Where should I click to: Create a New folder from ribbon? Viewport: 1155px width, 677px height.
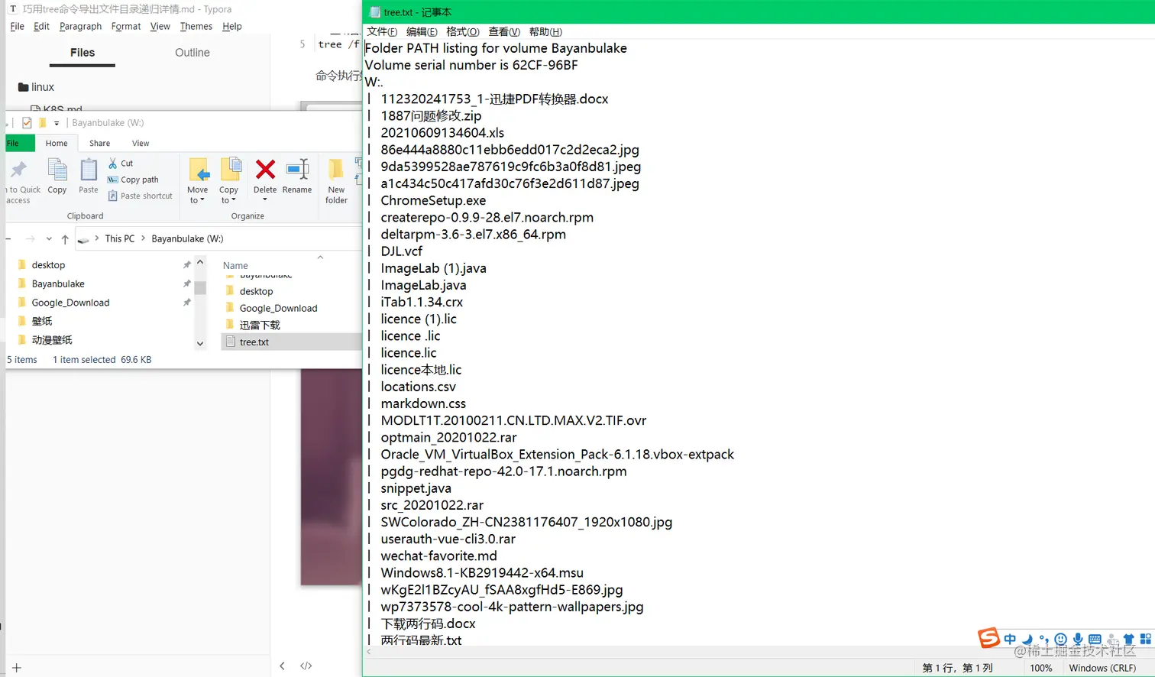click(336, 181)
